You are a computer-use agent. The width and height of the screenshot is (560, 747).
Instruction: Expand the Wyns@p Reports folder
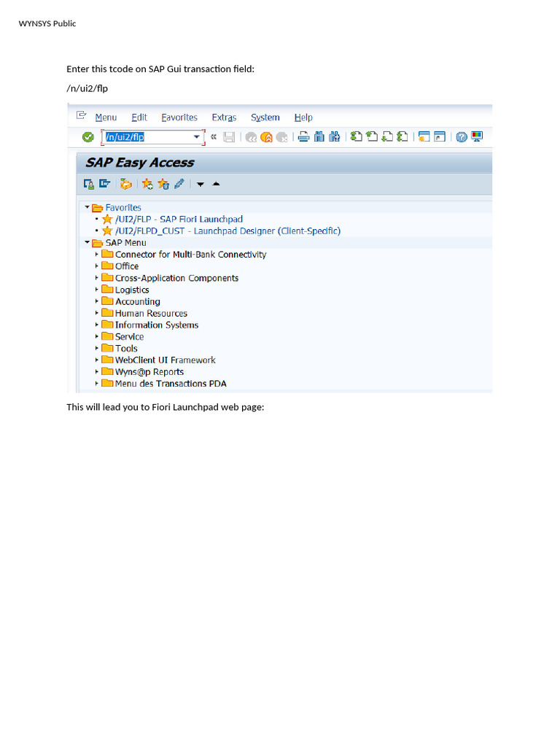point(97,371)
